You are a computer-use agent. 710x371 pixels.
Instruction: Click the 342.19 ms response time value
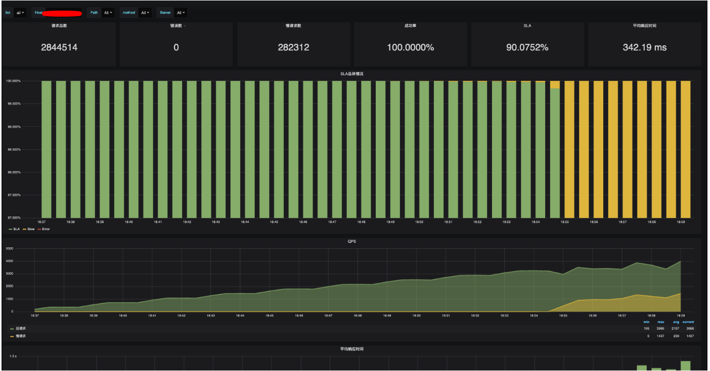pyautogui.click(x=645, y=47)
